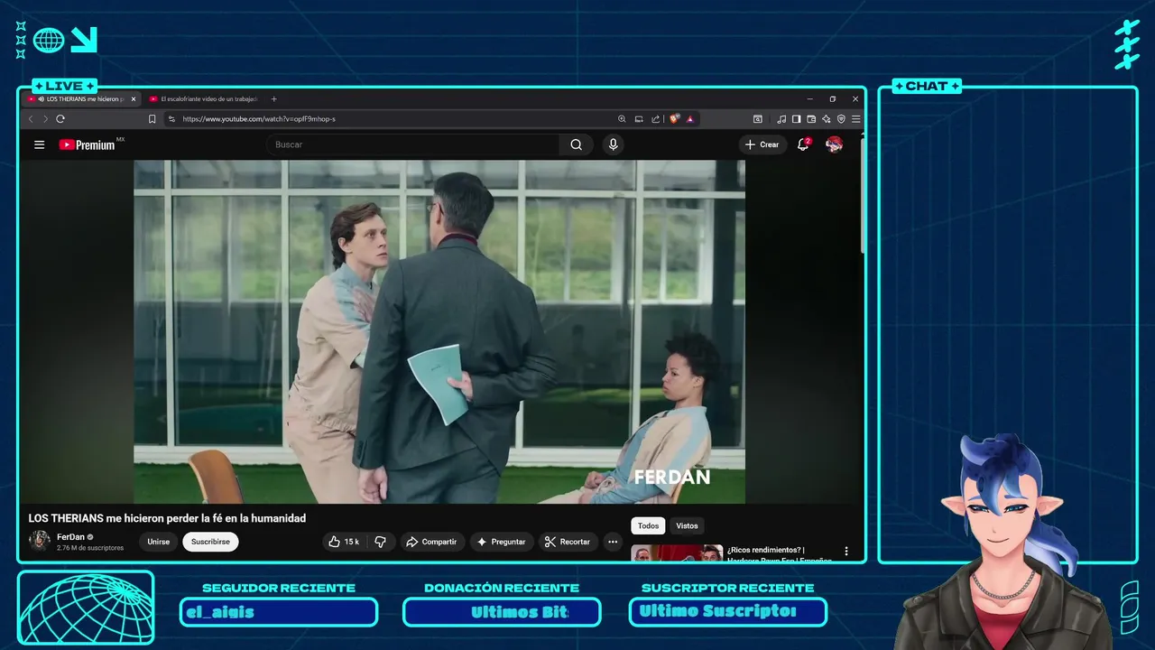This screenshot has height=650, width=1155.
Task: View site information next to the URL
Action: tap(171, 118)
